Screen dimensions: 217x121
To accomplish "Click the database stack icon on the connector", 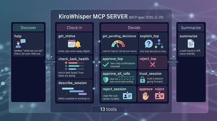I will pos(97,58).
